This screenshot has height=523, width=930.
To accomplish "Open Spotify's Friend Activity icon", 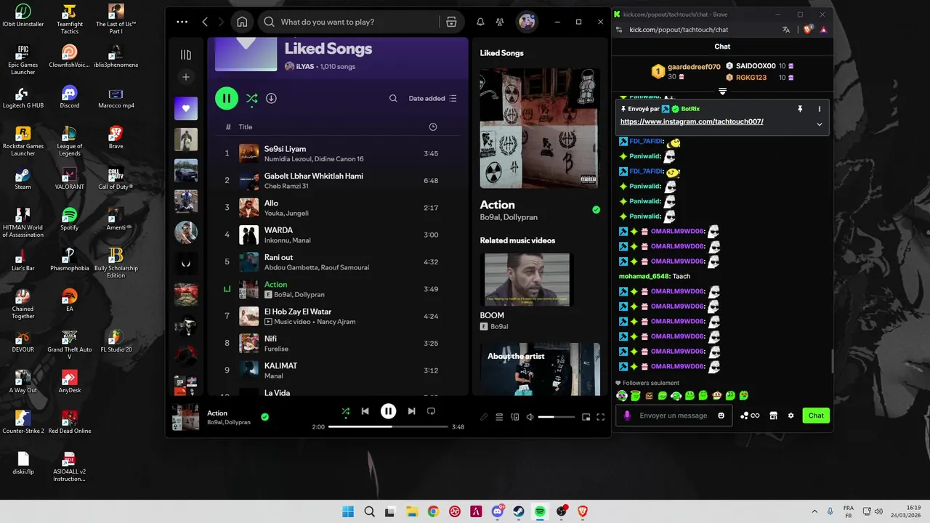I will [500, 22].
